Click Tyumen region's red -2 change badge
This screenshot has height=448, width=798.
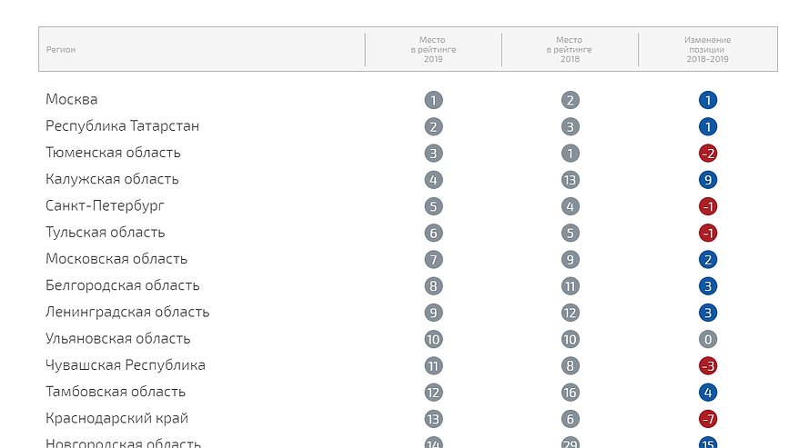coord(708,153)
